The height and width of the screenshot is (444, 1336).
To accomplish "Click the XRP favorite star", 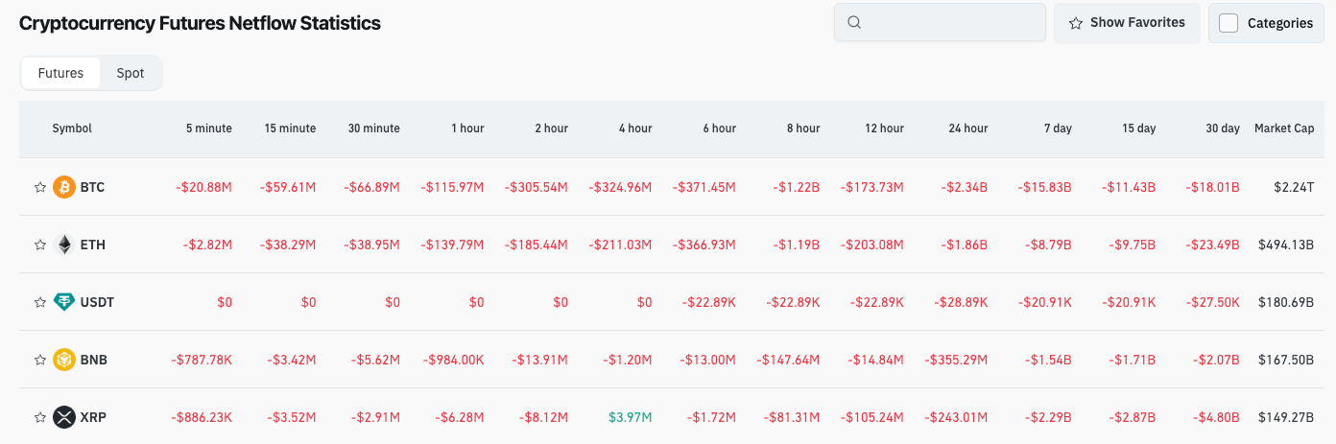I will pos(40,417).
